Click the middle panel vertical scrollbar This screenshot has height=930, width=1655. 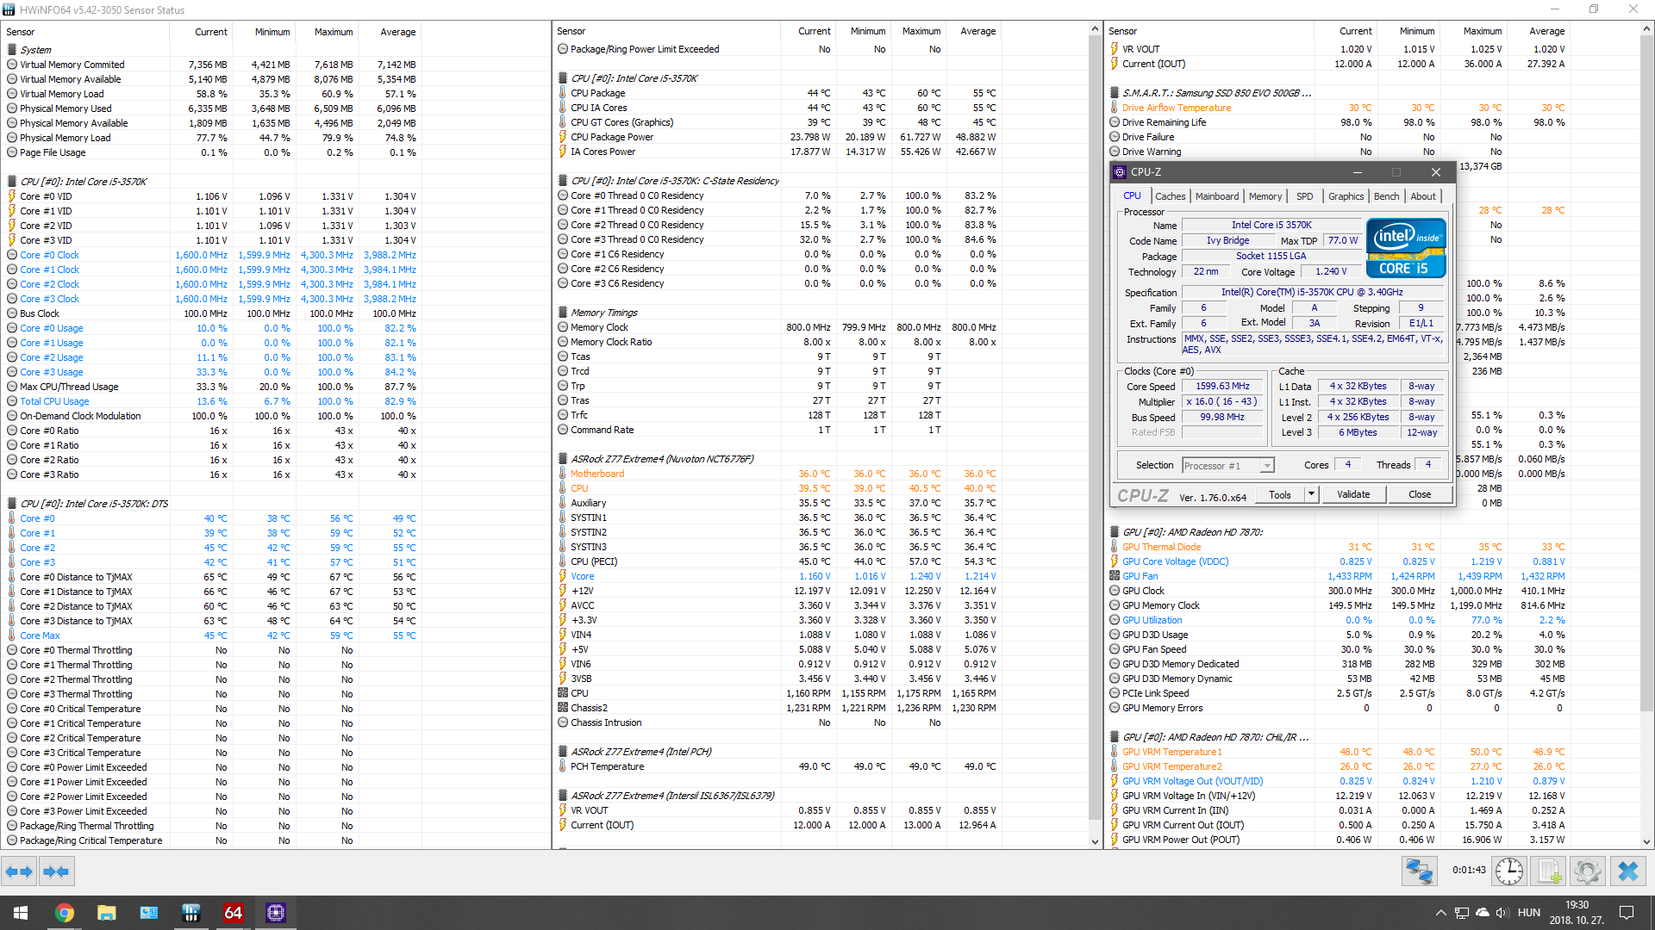[1096, 426]
